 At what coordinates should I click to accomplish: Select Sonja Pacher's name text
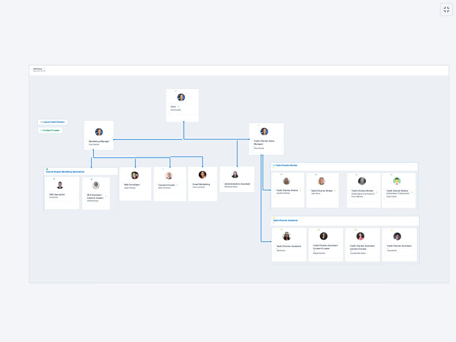tap(391, 196)
